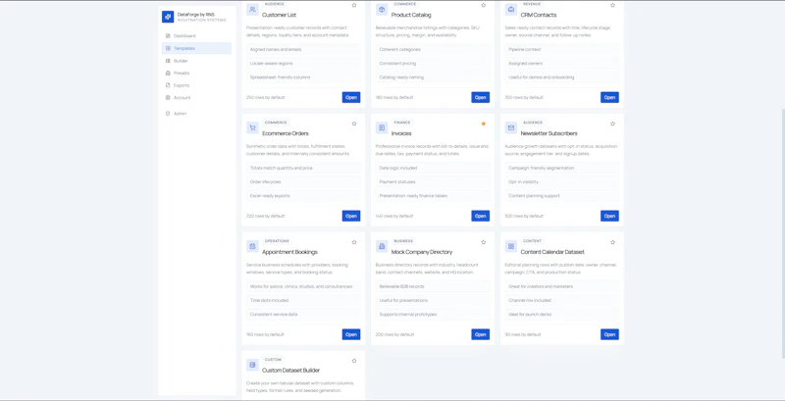
Task: Open Exports in the sidebar
Action: point(196,85)
